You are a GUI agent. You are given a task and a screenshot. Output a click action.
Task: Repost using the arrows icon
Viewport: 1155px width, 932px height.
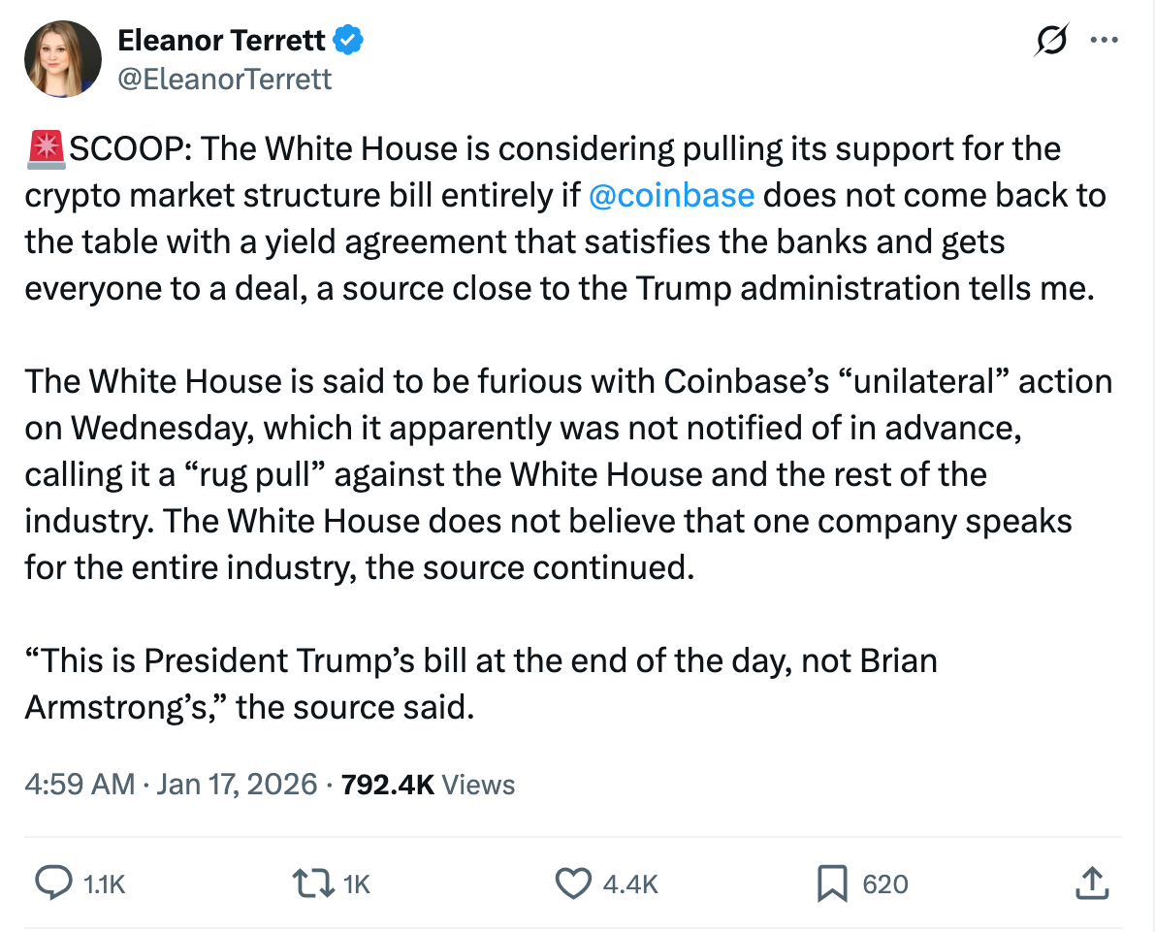click(312, 883)
